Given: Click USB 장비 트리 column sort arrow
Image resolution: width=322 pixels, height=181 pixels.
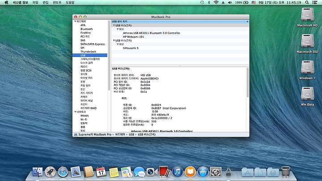Looking at the screenshot, I should [x=247, y=22].
